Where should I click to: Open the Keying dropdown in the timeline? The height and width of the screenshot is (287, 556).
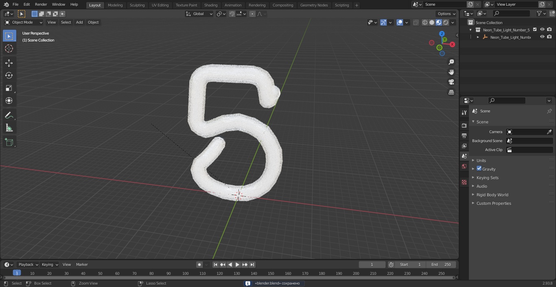[x=49, y=265]
